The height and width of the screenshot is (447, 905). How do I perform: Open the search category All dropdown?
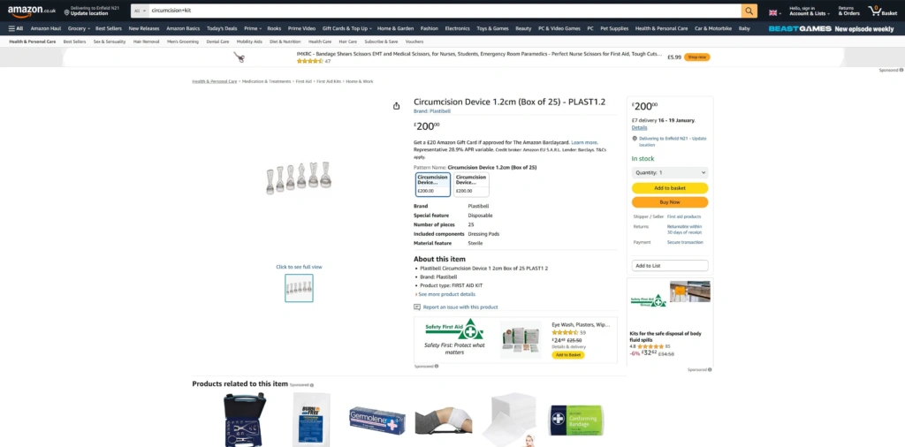(x=140, y=11)
